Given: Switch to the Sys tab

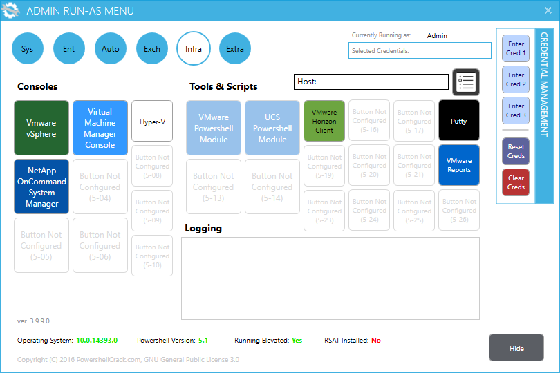Looking at the screenshot, I should [28, 48].
